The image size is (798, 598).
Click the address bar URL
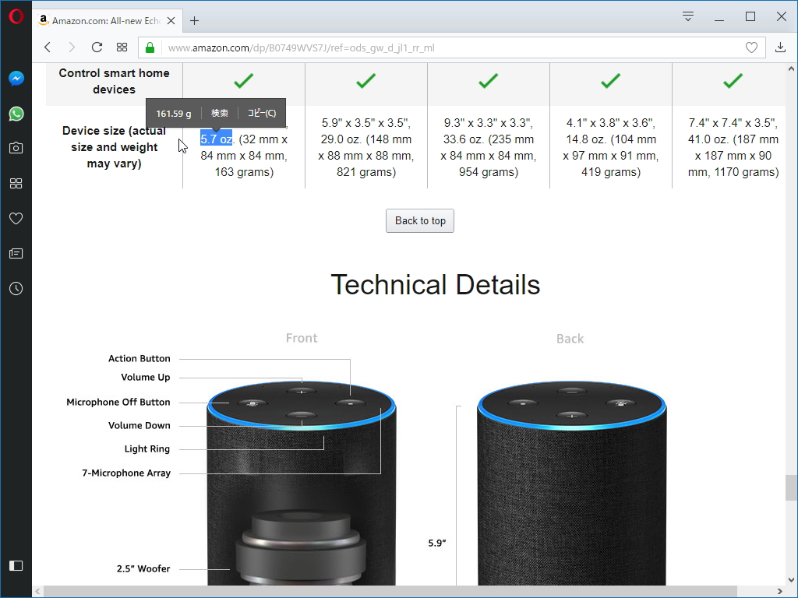(x=302, y=47)
